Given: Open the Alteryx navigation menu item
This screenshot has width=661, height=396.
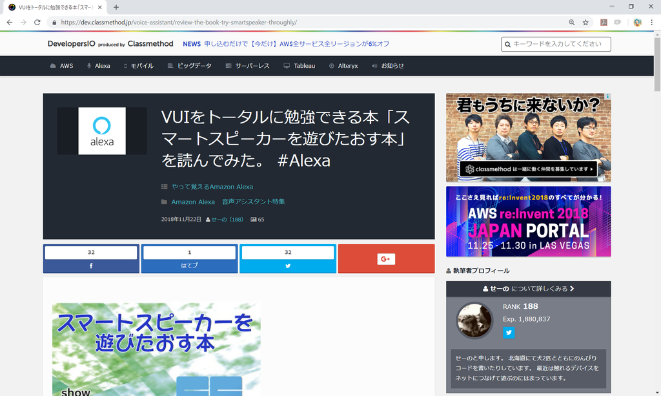Looking at the screenshot, I should coord(343,66).
